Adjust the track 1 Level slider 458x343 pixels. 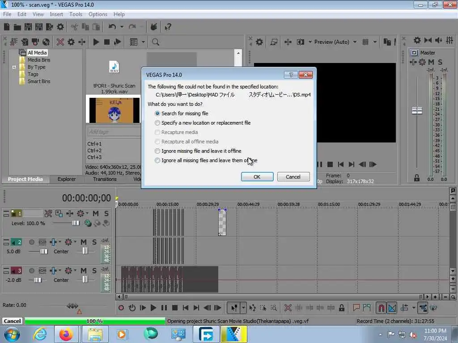tap(75, 223)
